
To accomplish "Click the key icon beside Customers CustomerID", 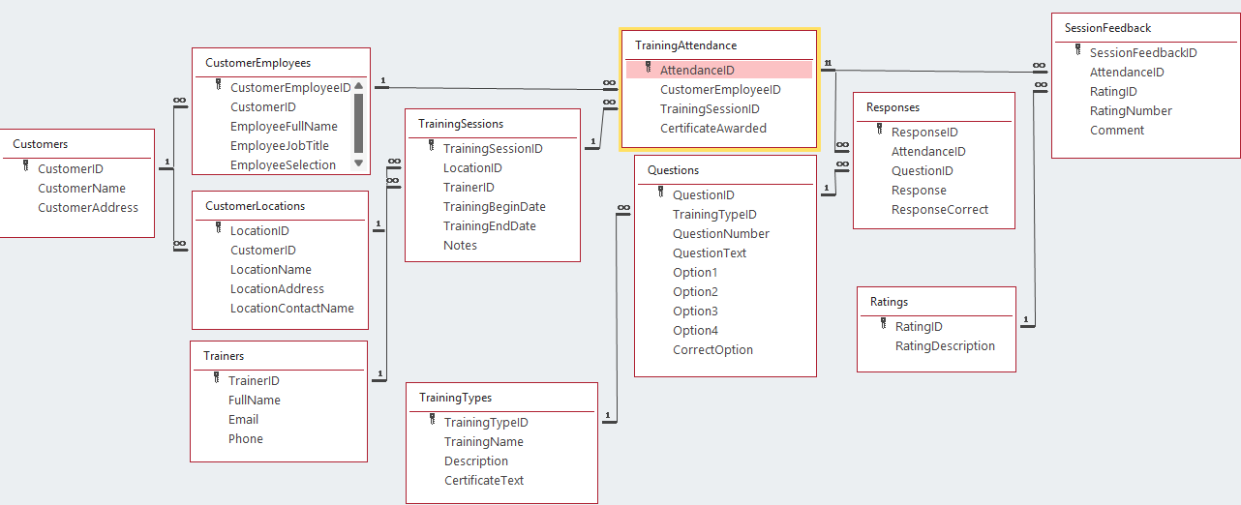I will [27, 167].
